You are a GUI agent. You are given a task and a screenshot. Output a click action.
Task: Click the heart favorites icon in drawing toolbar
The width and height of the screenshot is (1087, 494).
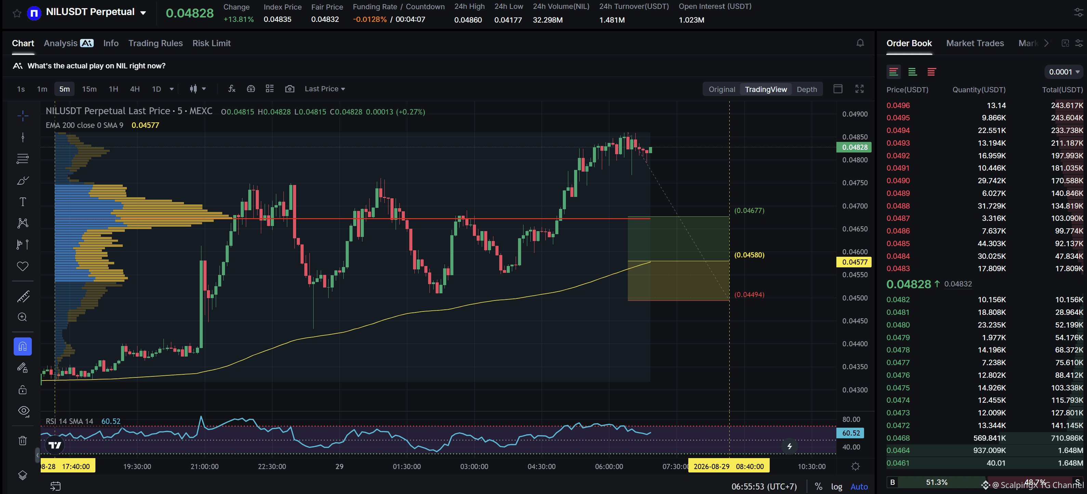point(23,266)
